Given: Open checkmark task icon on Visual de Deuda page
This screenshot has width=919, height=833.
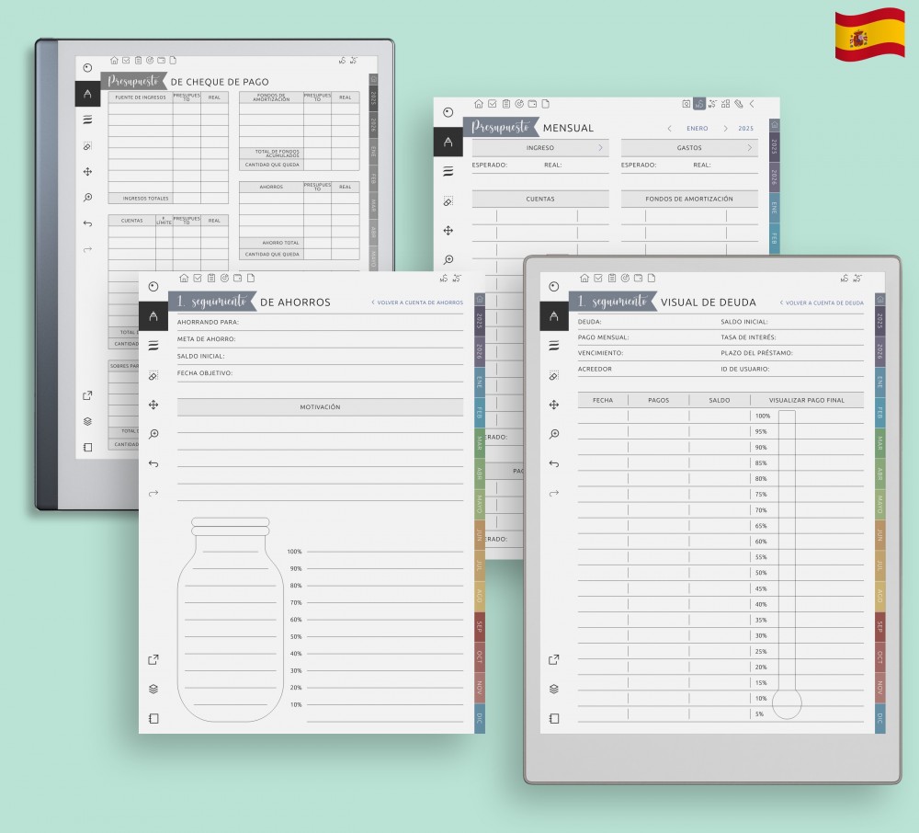Looking at the screenshot, I should point(598,278).
